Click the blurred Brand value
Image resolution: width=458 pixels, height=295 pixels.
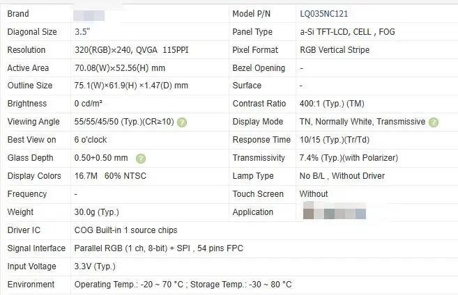coord(89,14)
